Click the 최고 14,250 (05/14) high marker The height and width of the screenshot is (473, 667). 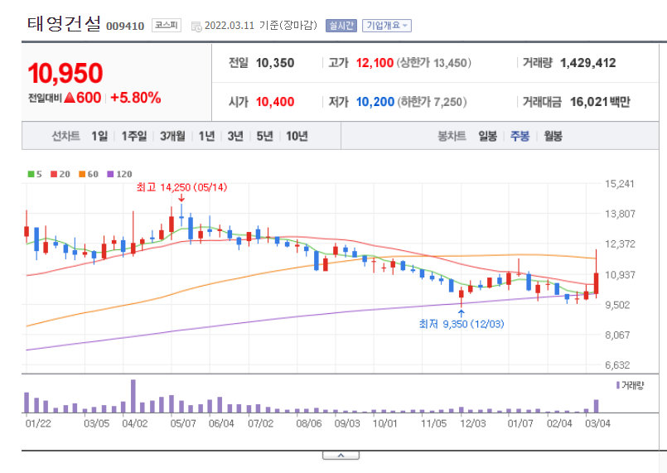tap(182, 187)
